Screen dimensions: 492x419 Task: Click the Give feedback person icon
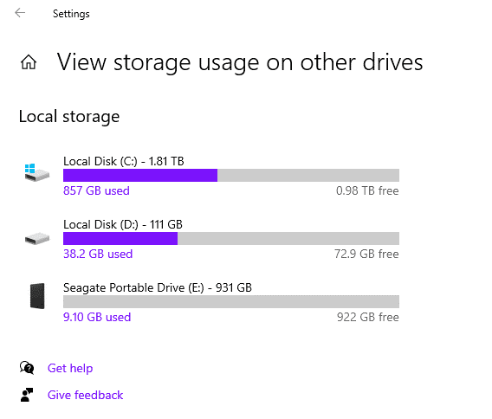point(27,395)
